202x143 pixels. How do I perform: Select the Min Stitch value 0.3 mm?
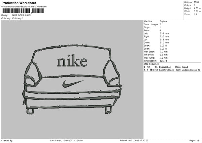[x=164, y=55]
